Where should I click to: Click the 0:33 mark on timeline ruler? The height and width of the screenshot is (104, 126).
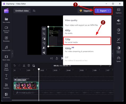56,70
